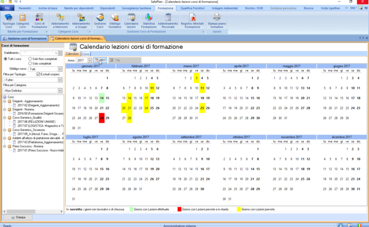Image resolution: width=369 pixels, height=227 pixels.
Task: Click the Vai... button
Action: [x=125, y=61]
